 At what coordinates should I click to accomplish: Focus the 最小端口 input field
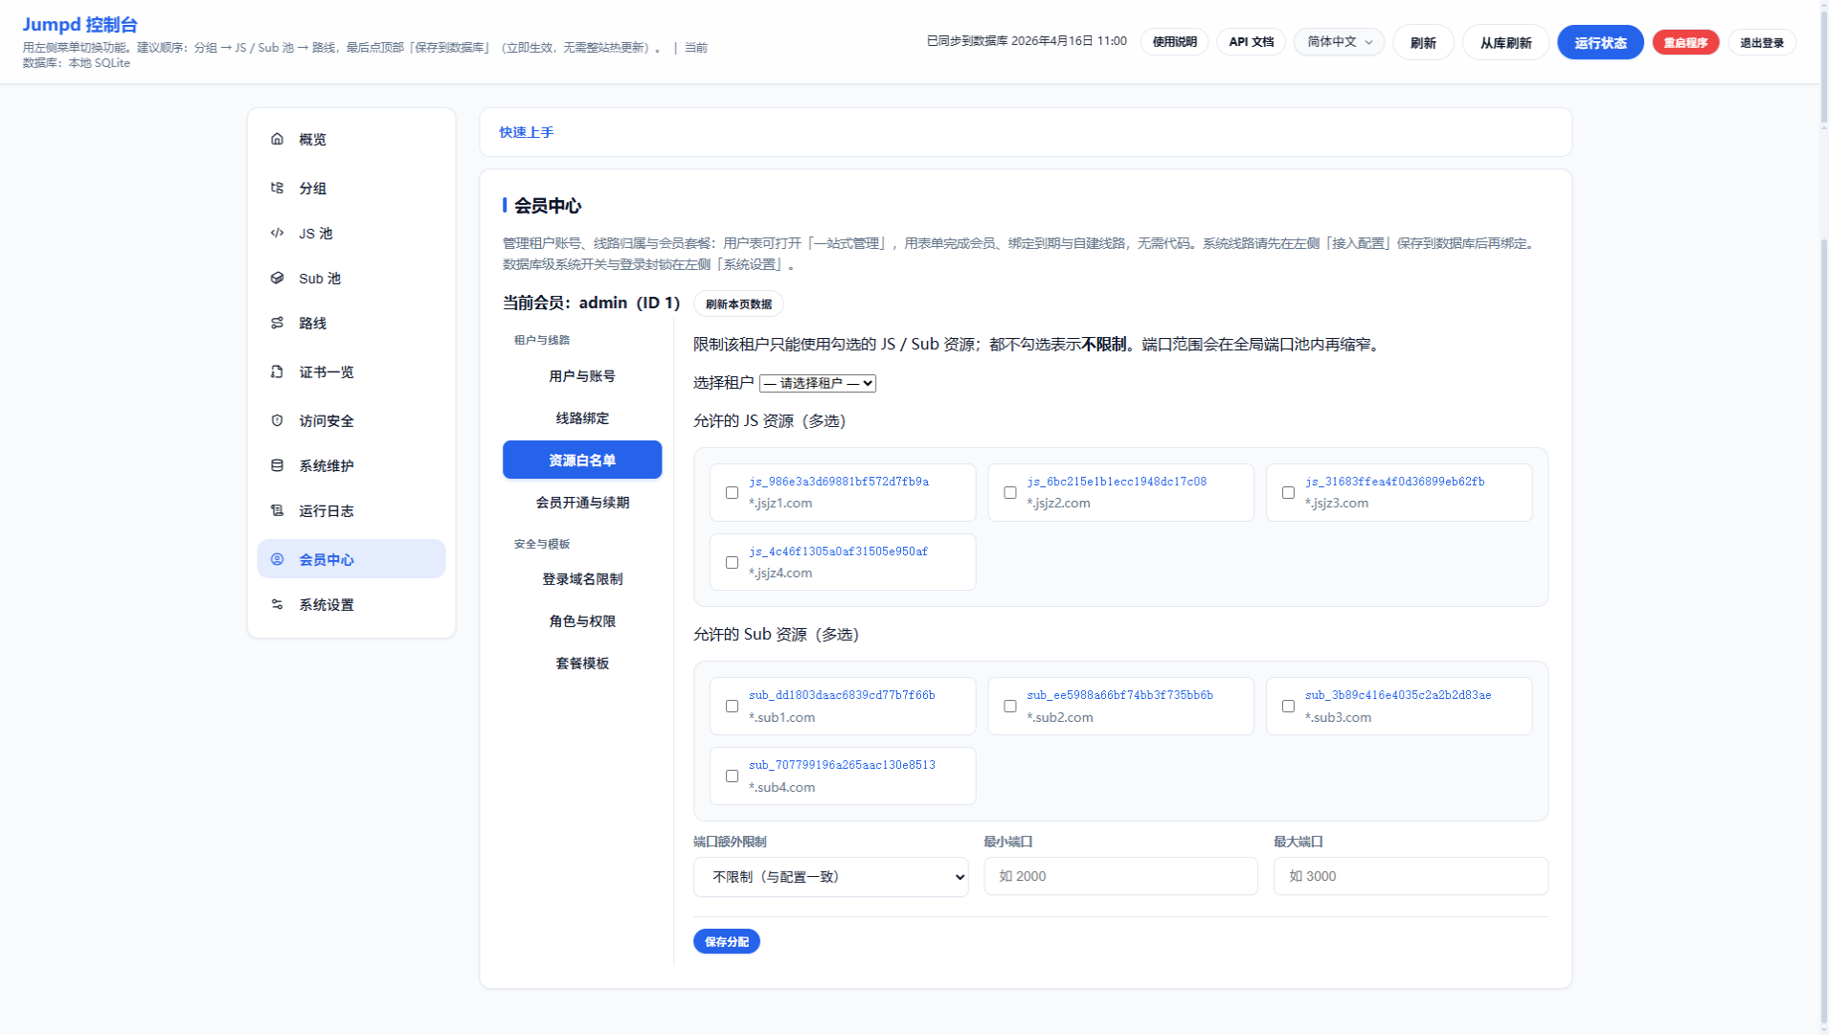click(x=1119, y=876)
